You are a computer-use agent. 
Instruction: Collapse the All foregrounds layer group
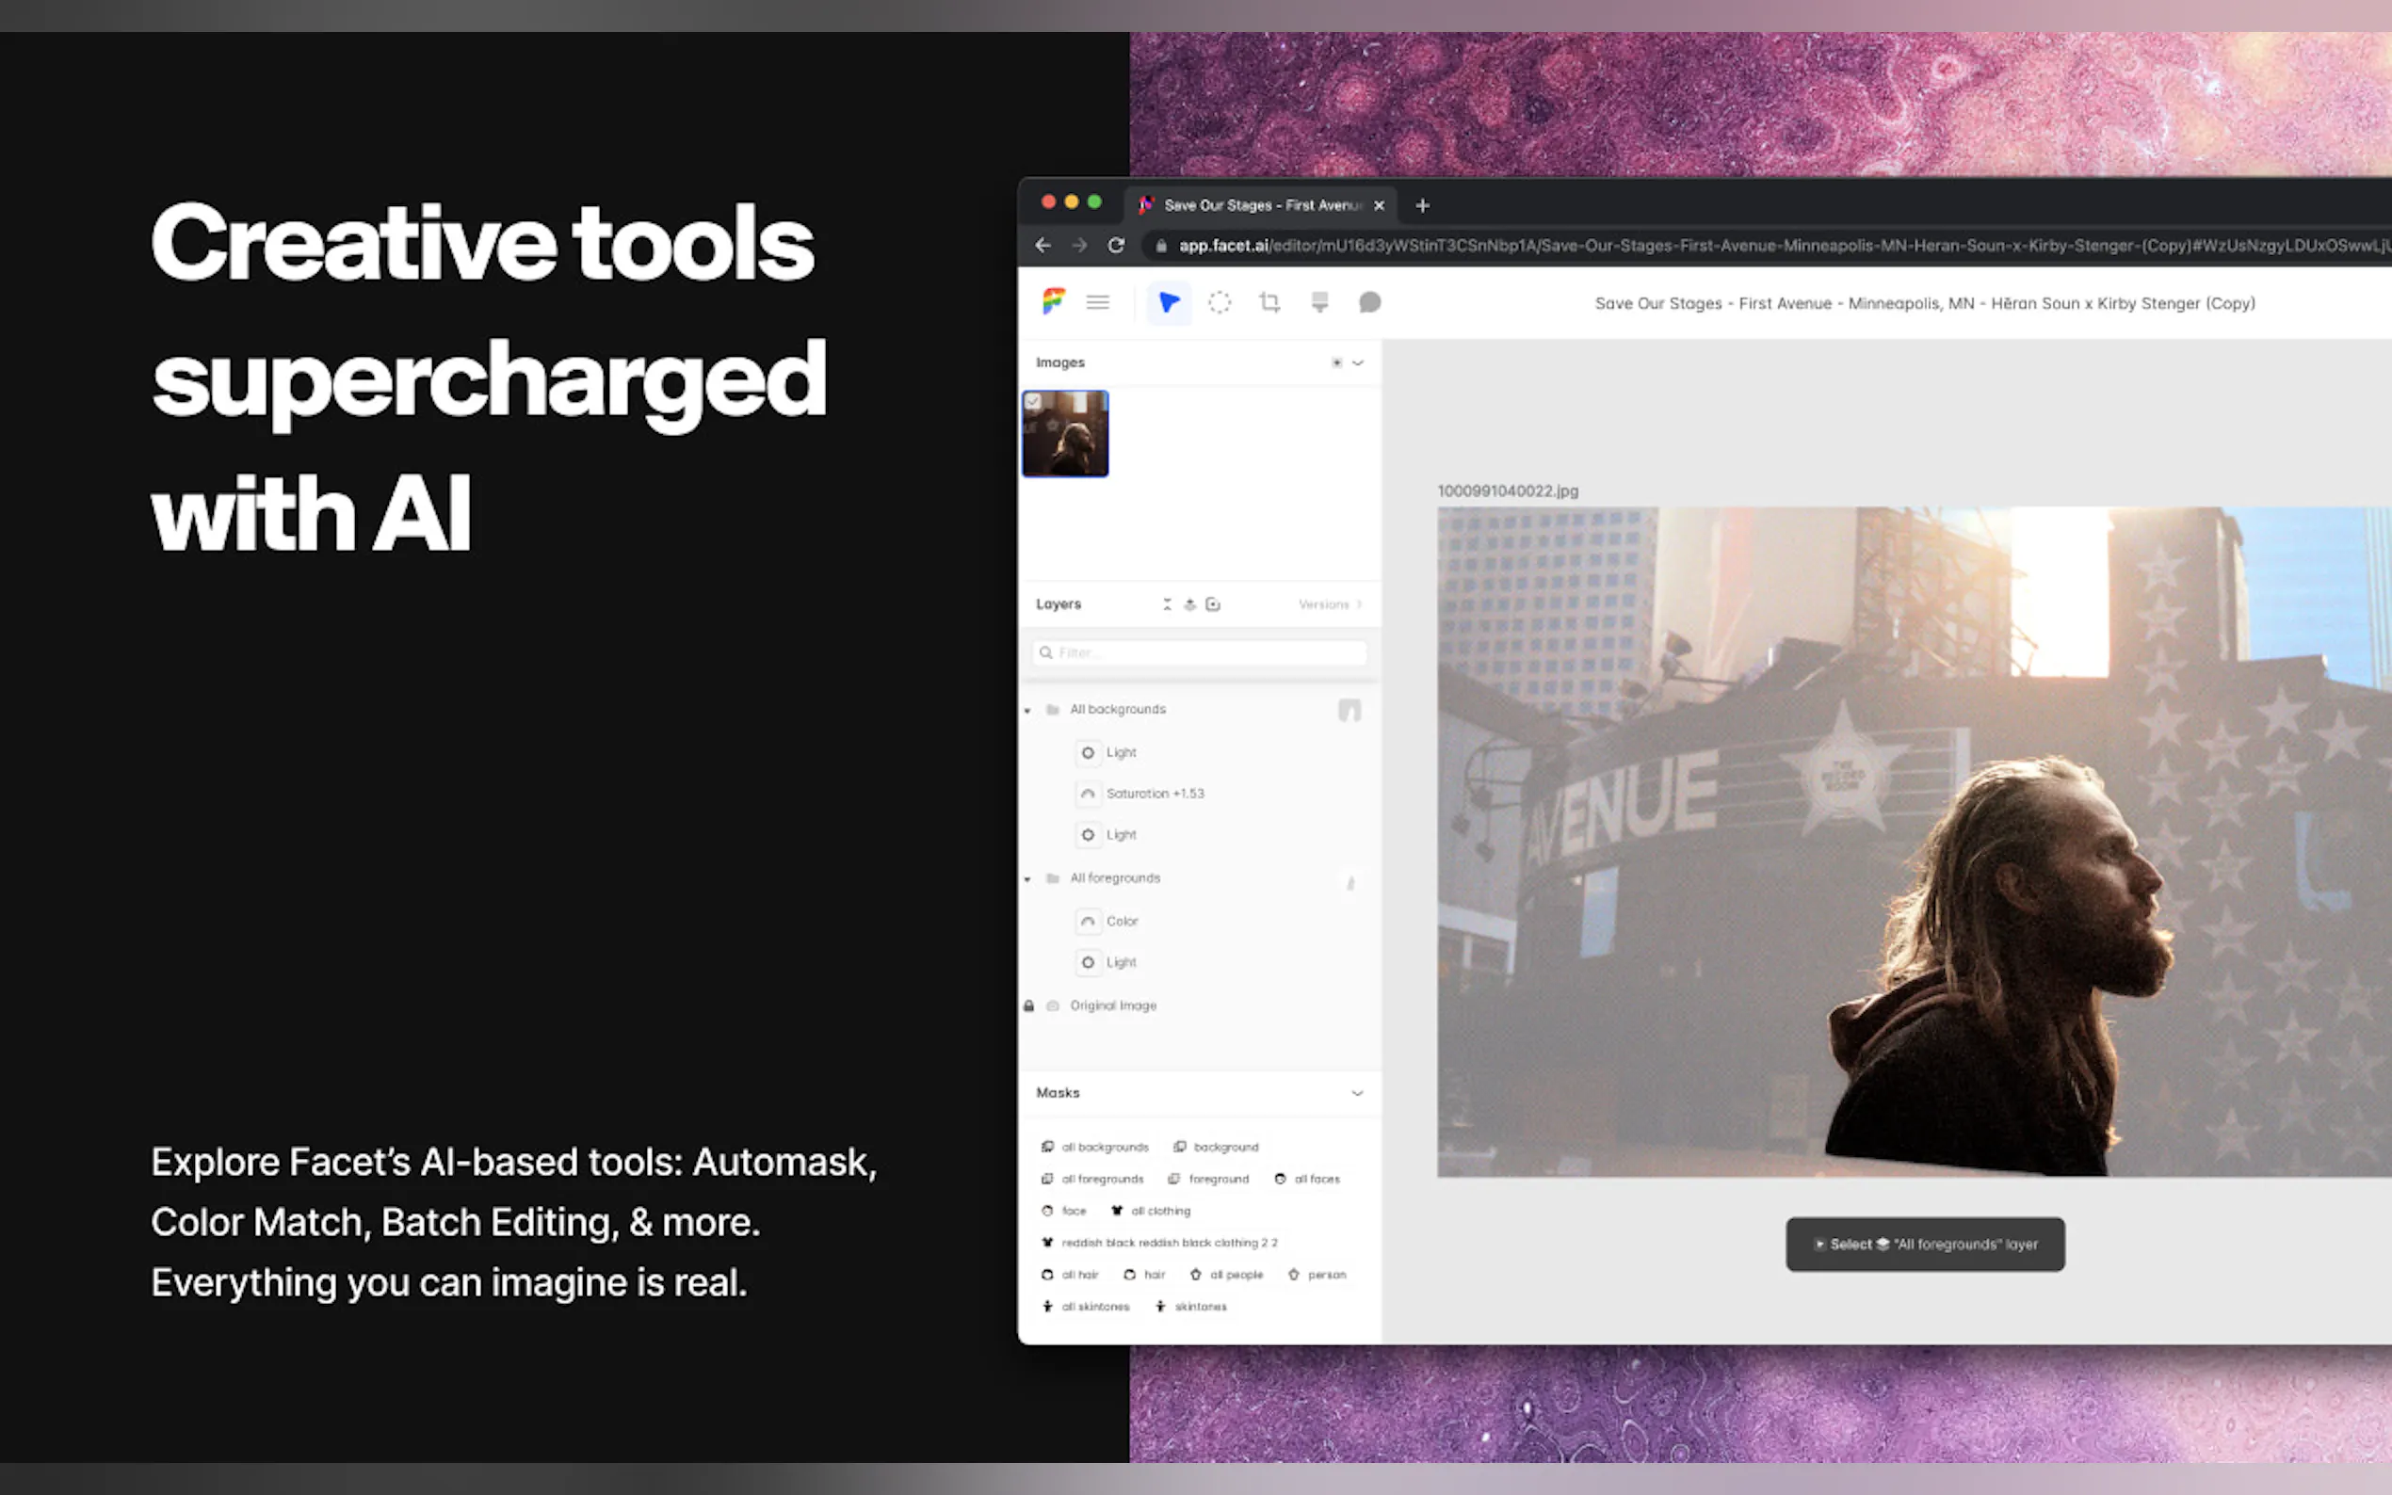[x=1027, y=879]
